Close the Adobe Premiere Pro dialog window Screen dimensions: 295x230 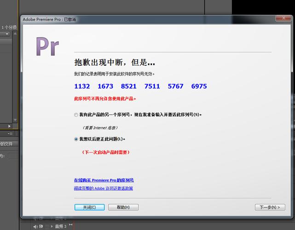[283, 18]
